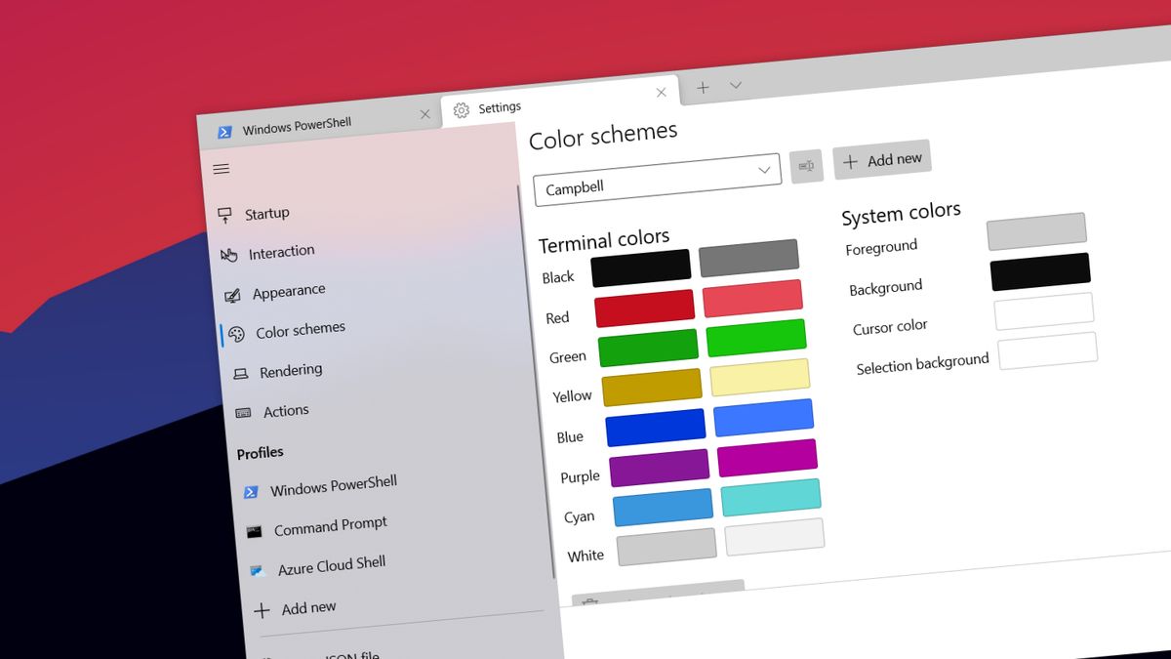Screen dimensions: 1171x659
Task: Click the rename scheme icon beside Campbell
Action: [x=806, y=166]
